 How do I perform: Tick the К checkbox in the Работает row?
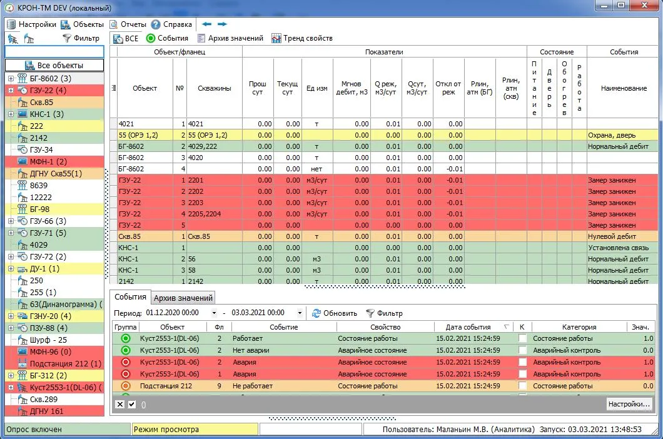pyautogui.click(x=523, y=338)
